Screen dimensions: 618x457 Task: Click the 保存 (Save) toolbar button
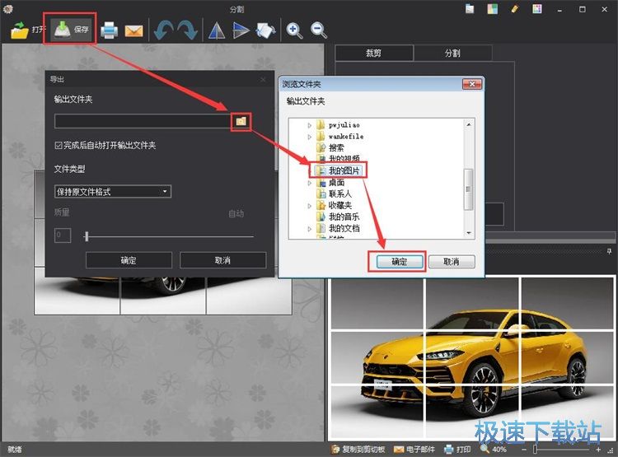[x=73, y=30]
